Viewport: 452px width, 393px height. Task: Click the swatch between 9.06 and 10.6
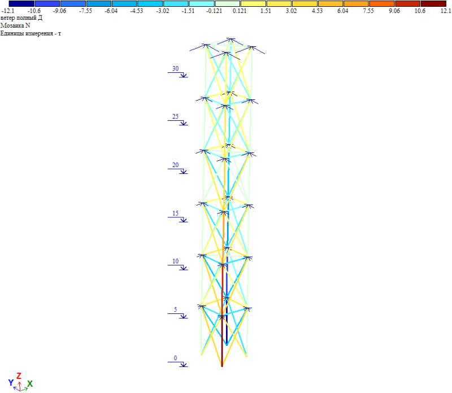point(408,4)
